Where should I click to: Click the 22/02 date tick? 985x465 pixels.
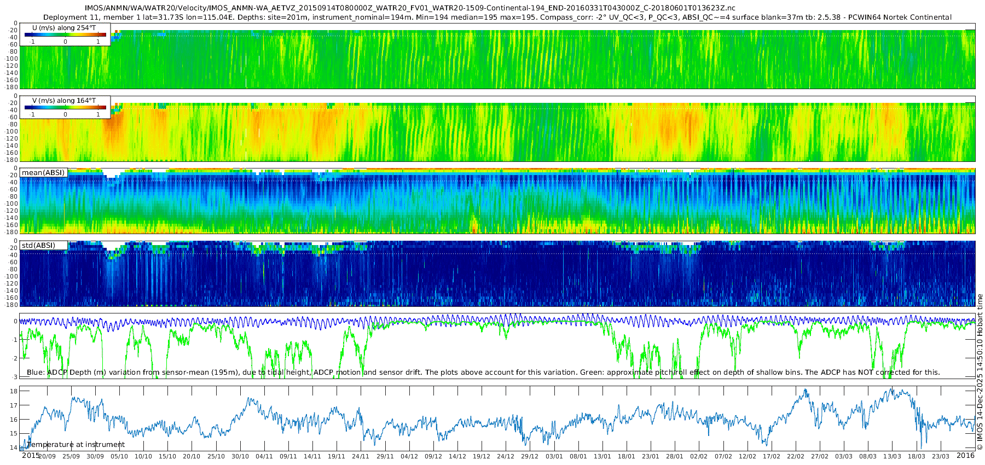(x=796, y=456)
